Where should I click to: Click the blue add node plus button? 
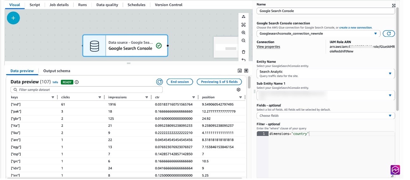tap(13, 18)
